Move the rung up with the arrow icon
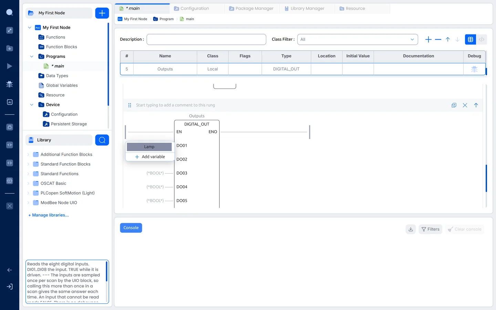 pyautogui.click(x=476, y=105)
